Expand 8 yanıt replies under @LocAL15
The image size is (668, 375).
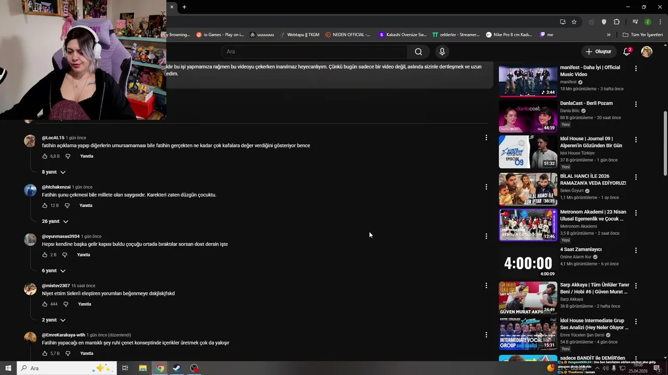[54, 172]
